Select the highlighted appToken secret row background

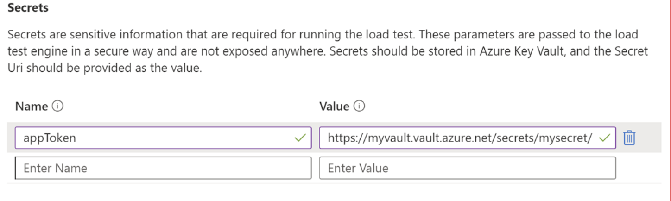(649, 138)
